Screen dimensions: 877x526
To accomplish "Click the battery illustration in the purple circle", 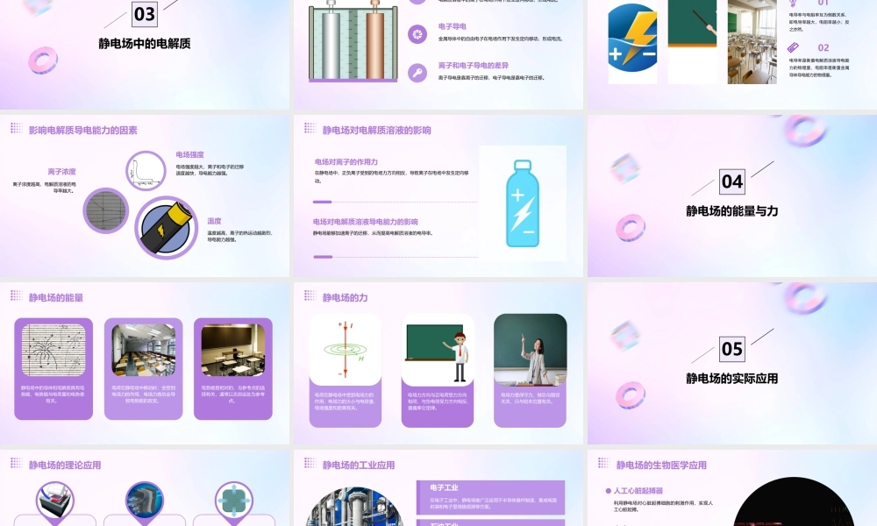I will (x=166, y=228).
